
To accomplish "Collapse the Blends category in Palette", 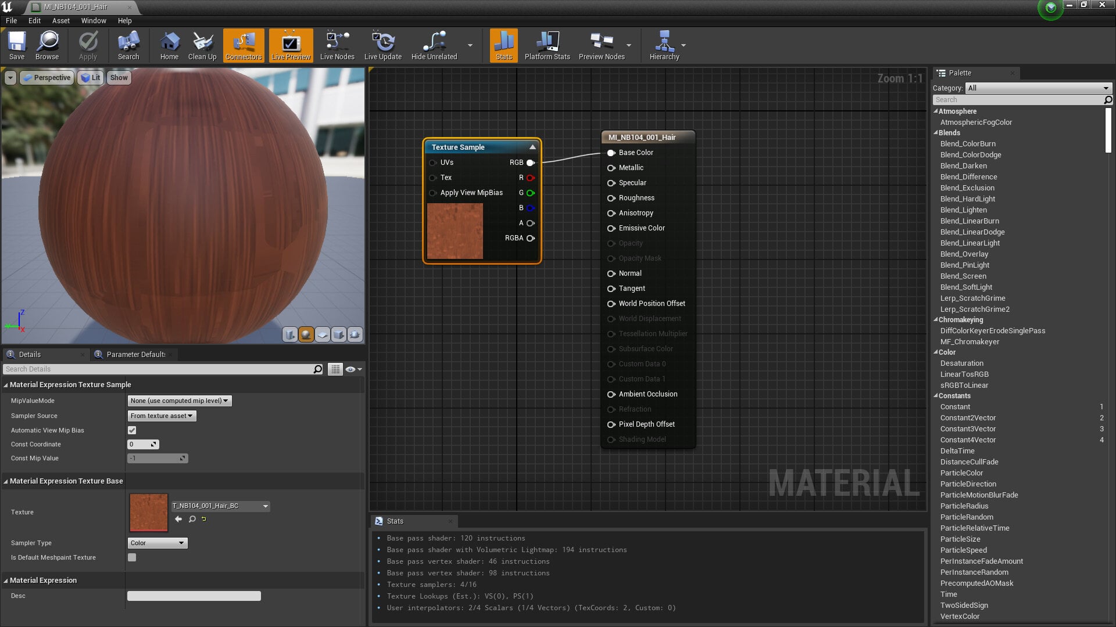I will (936, 133).
